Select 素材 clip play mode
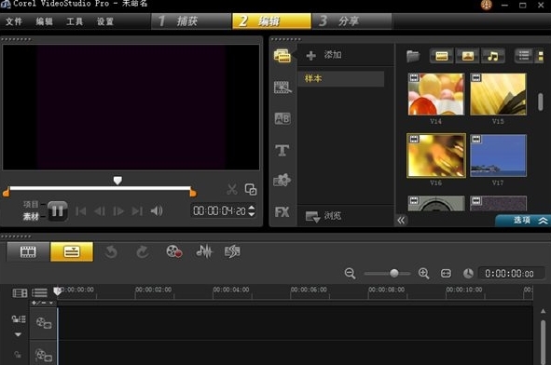This screenshot has width=551, height=365. point(31,217)
